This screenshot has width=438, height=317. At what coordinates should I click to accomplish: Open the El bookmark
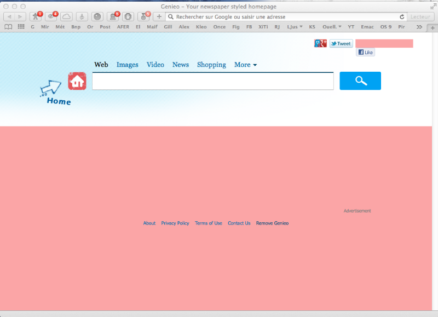(x=138, y=27)
